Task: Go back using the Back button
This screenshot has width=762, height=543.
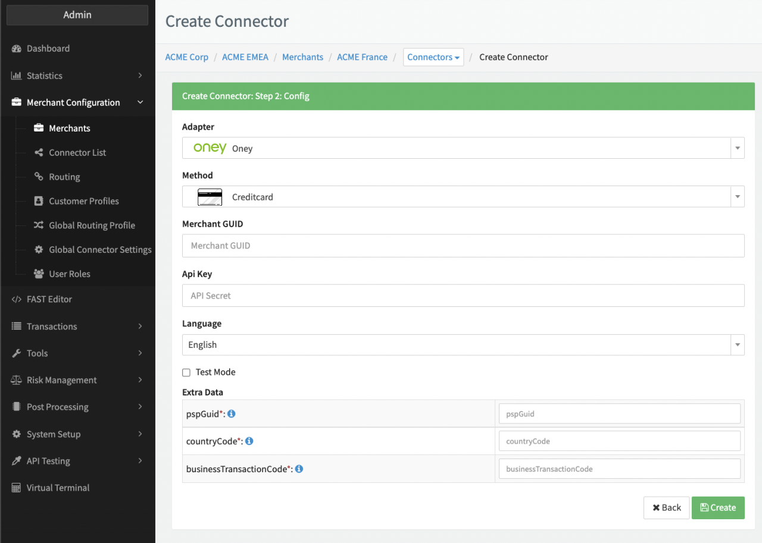Action: click(666, 508)
